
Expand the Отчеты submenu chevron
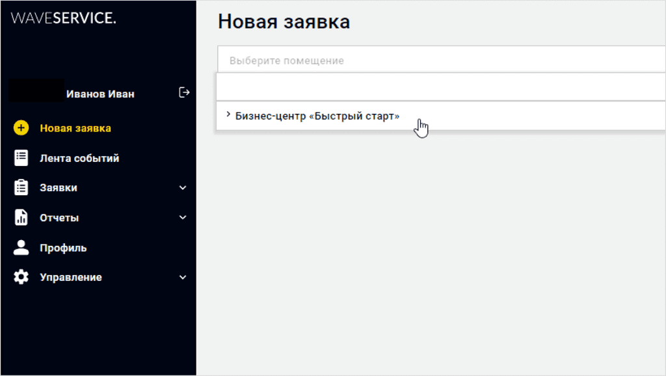(183, 218)
